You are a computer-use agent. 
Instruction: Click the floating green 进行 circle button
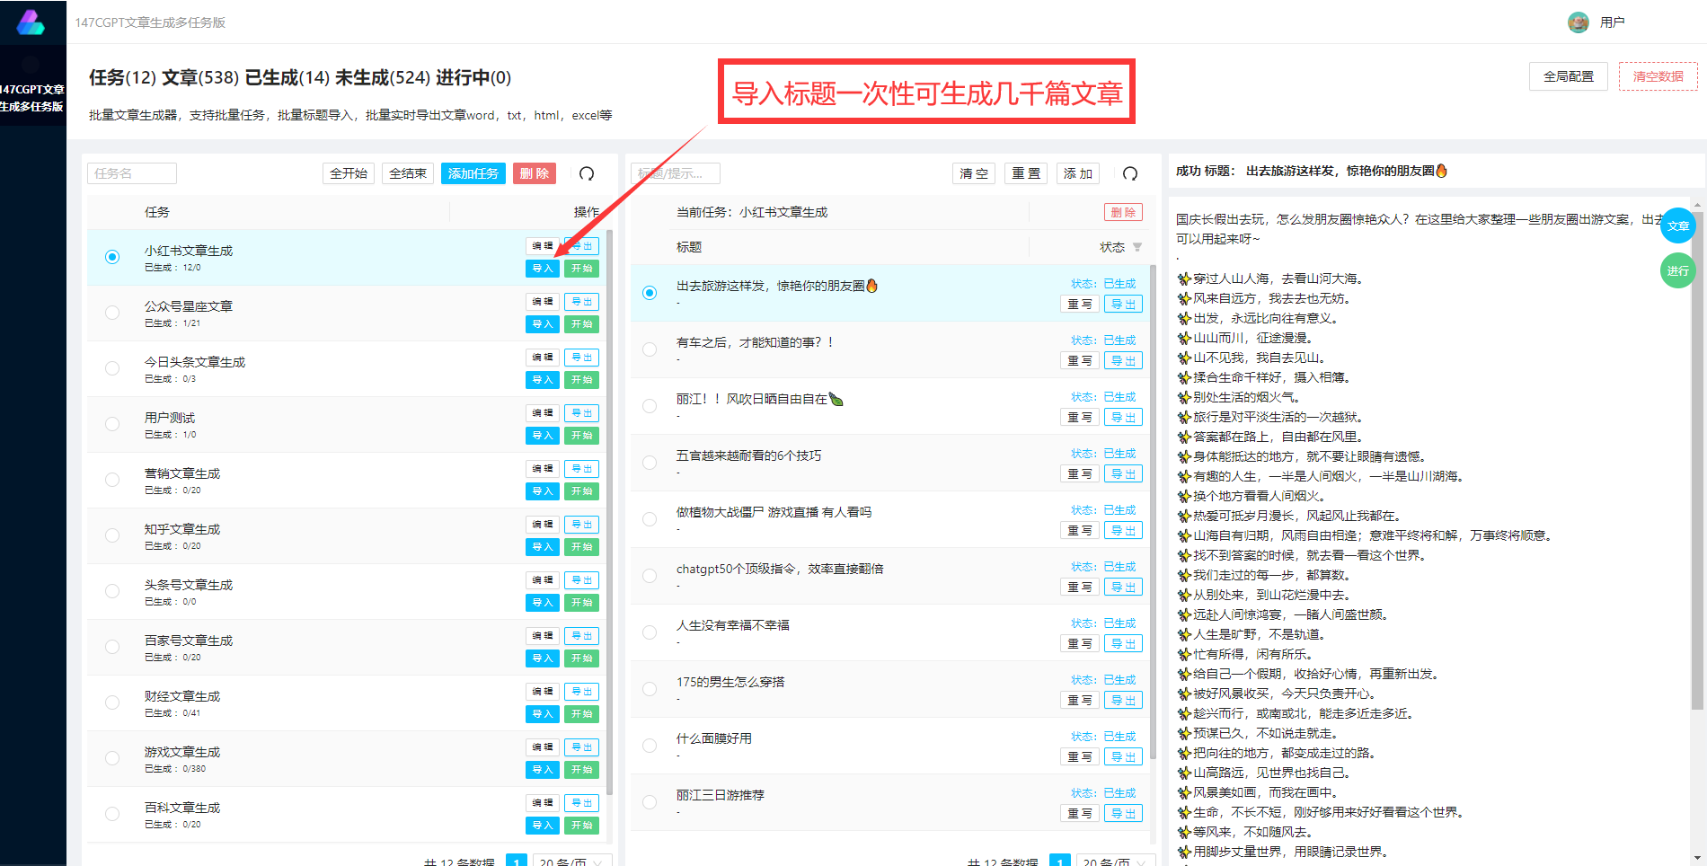1678,270
